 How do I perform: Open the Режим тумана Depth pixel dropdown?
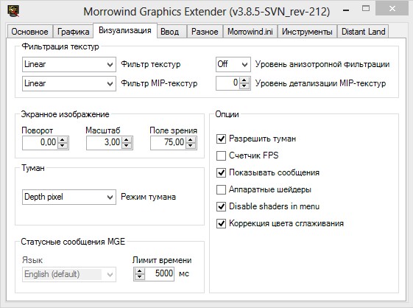pos(69,197)
